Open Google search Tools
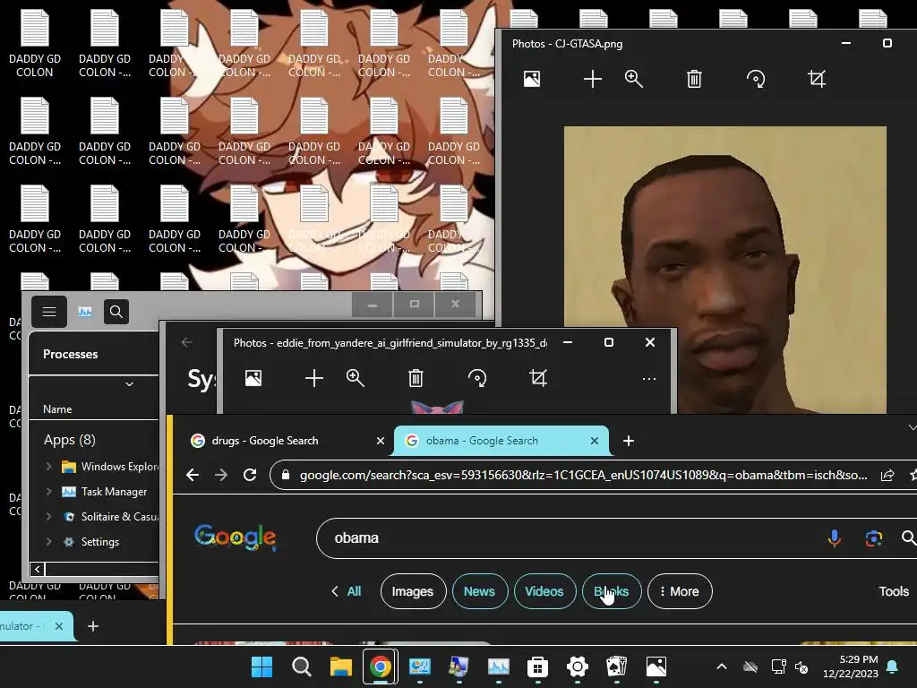 tap(894, 591)
